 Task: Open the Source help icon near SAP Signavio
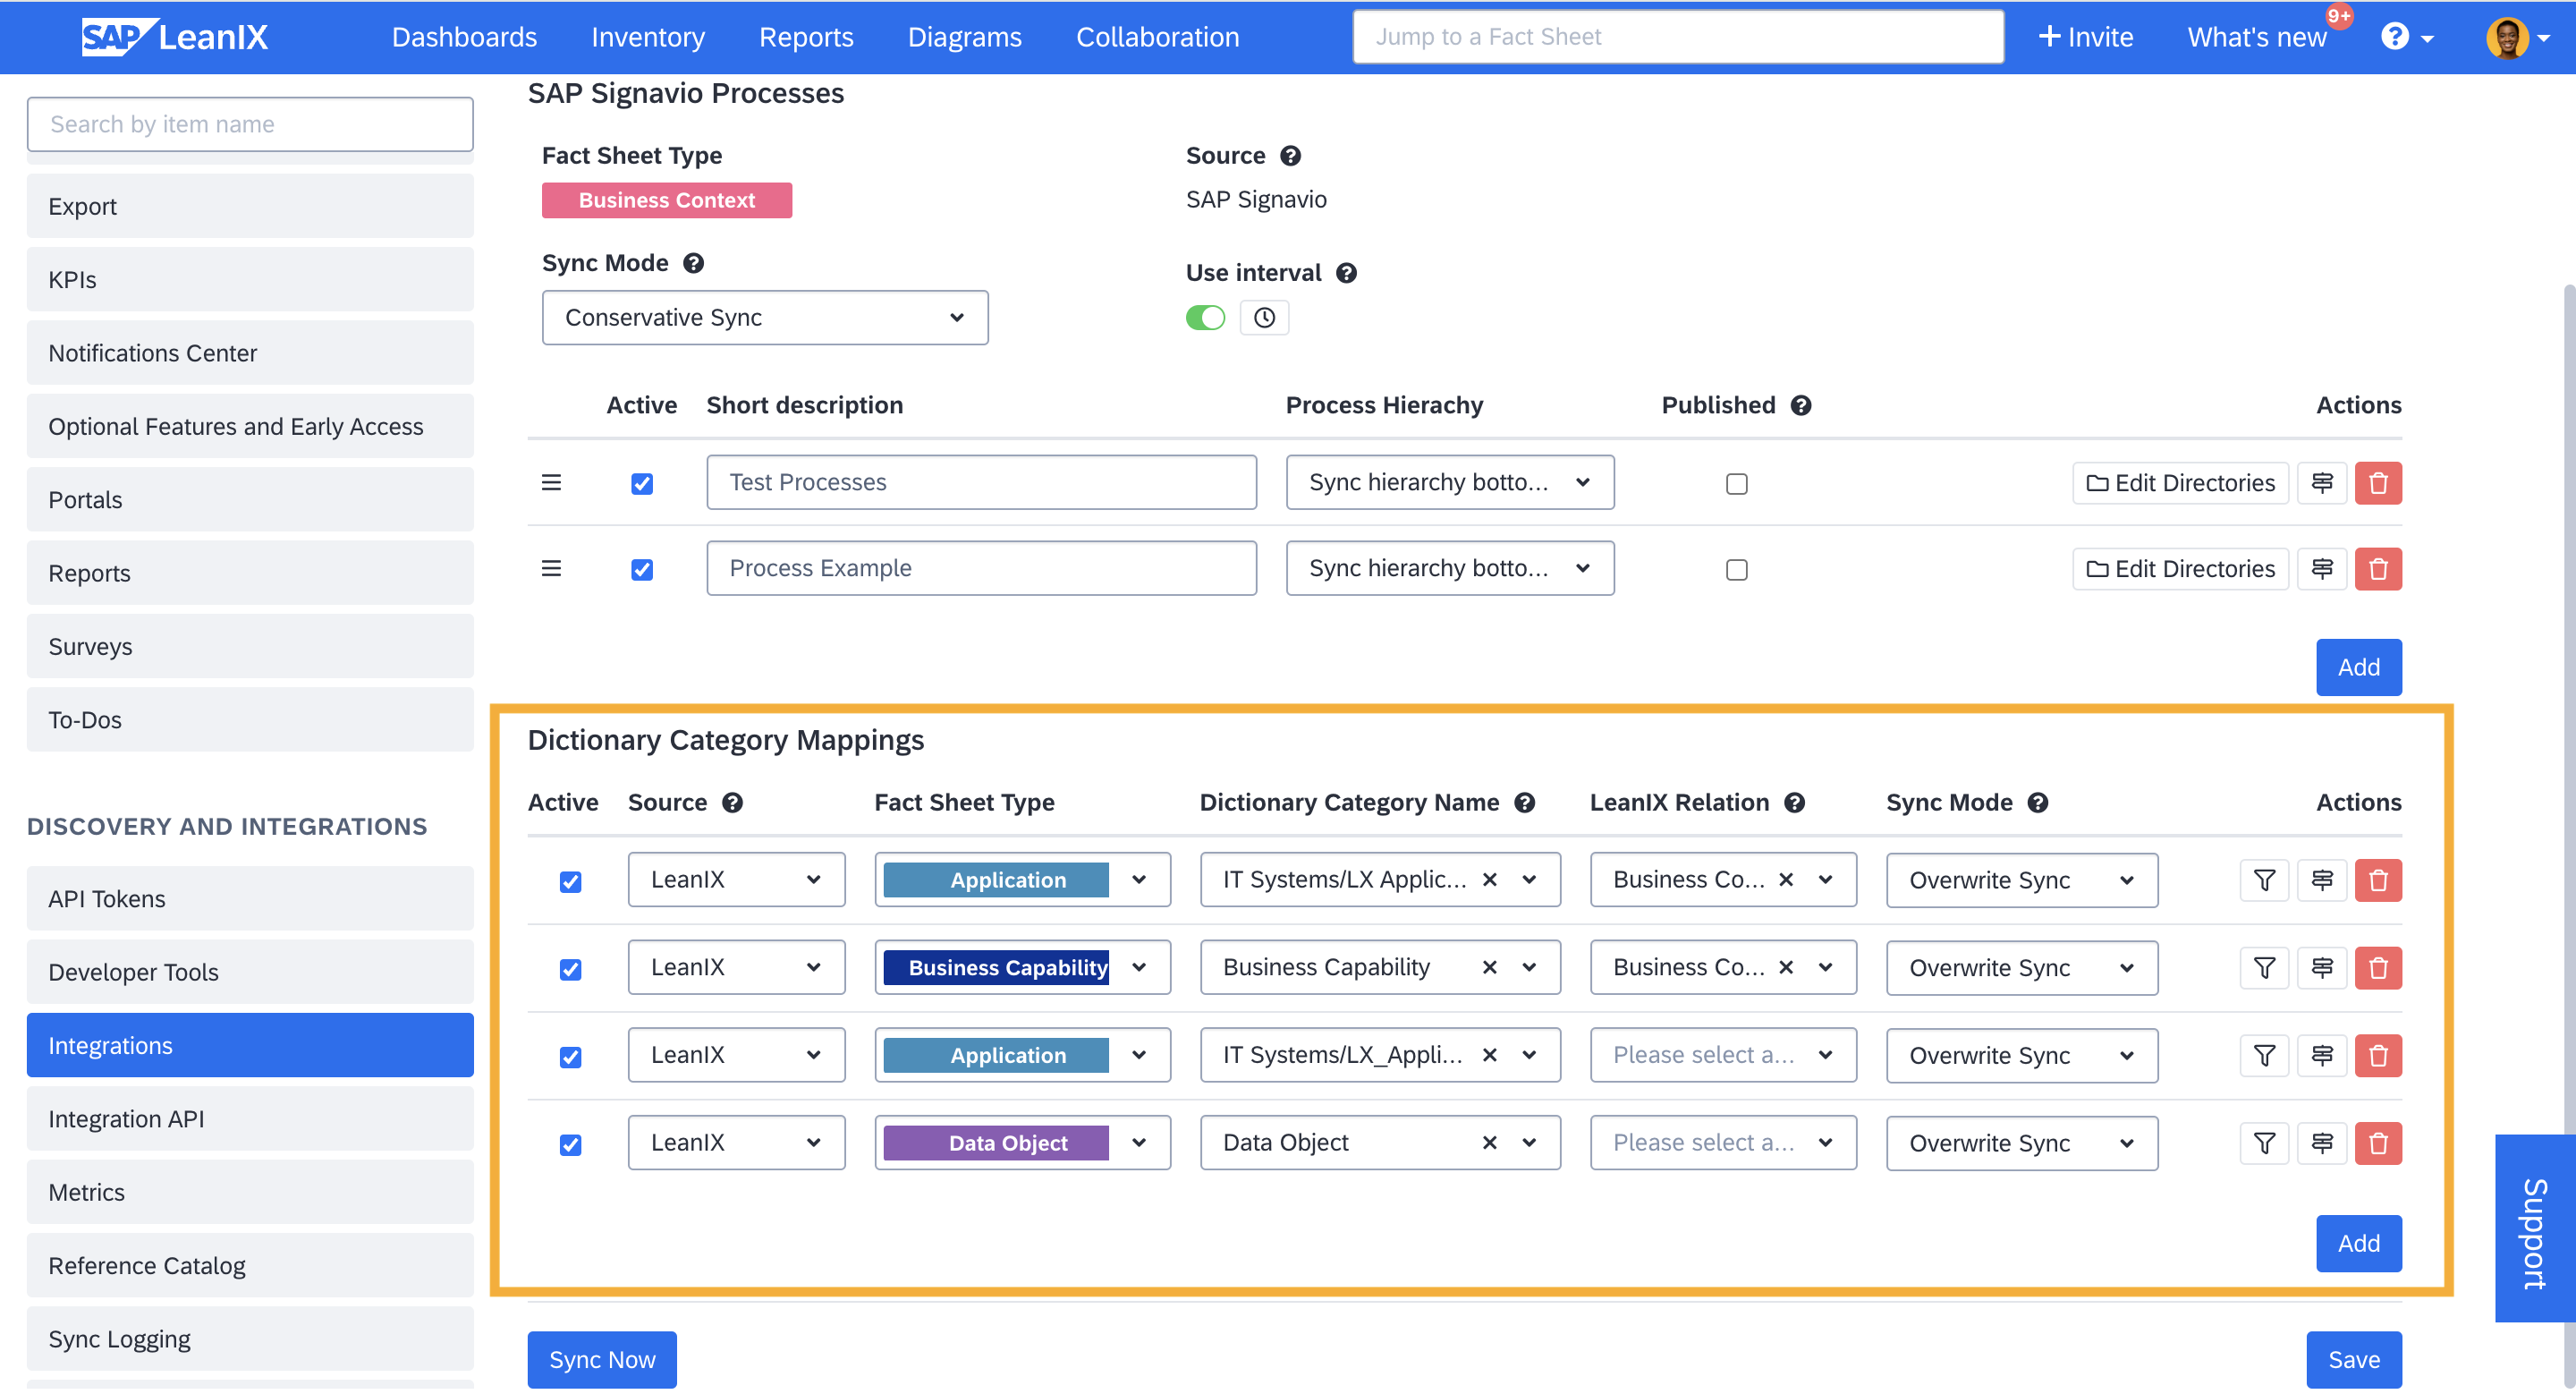1290,156
